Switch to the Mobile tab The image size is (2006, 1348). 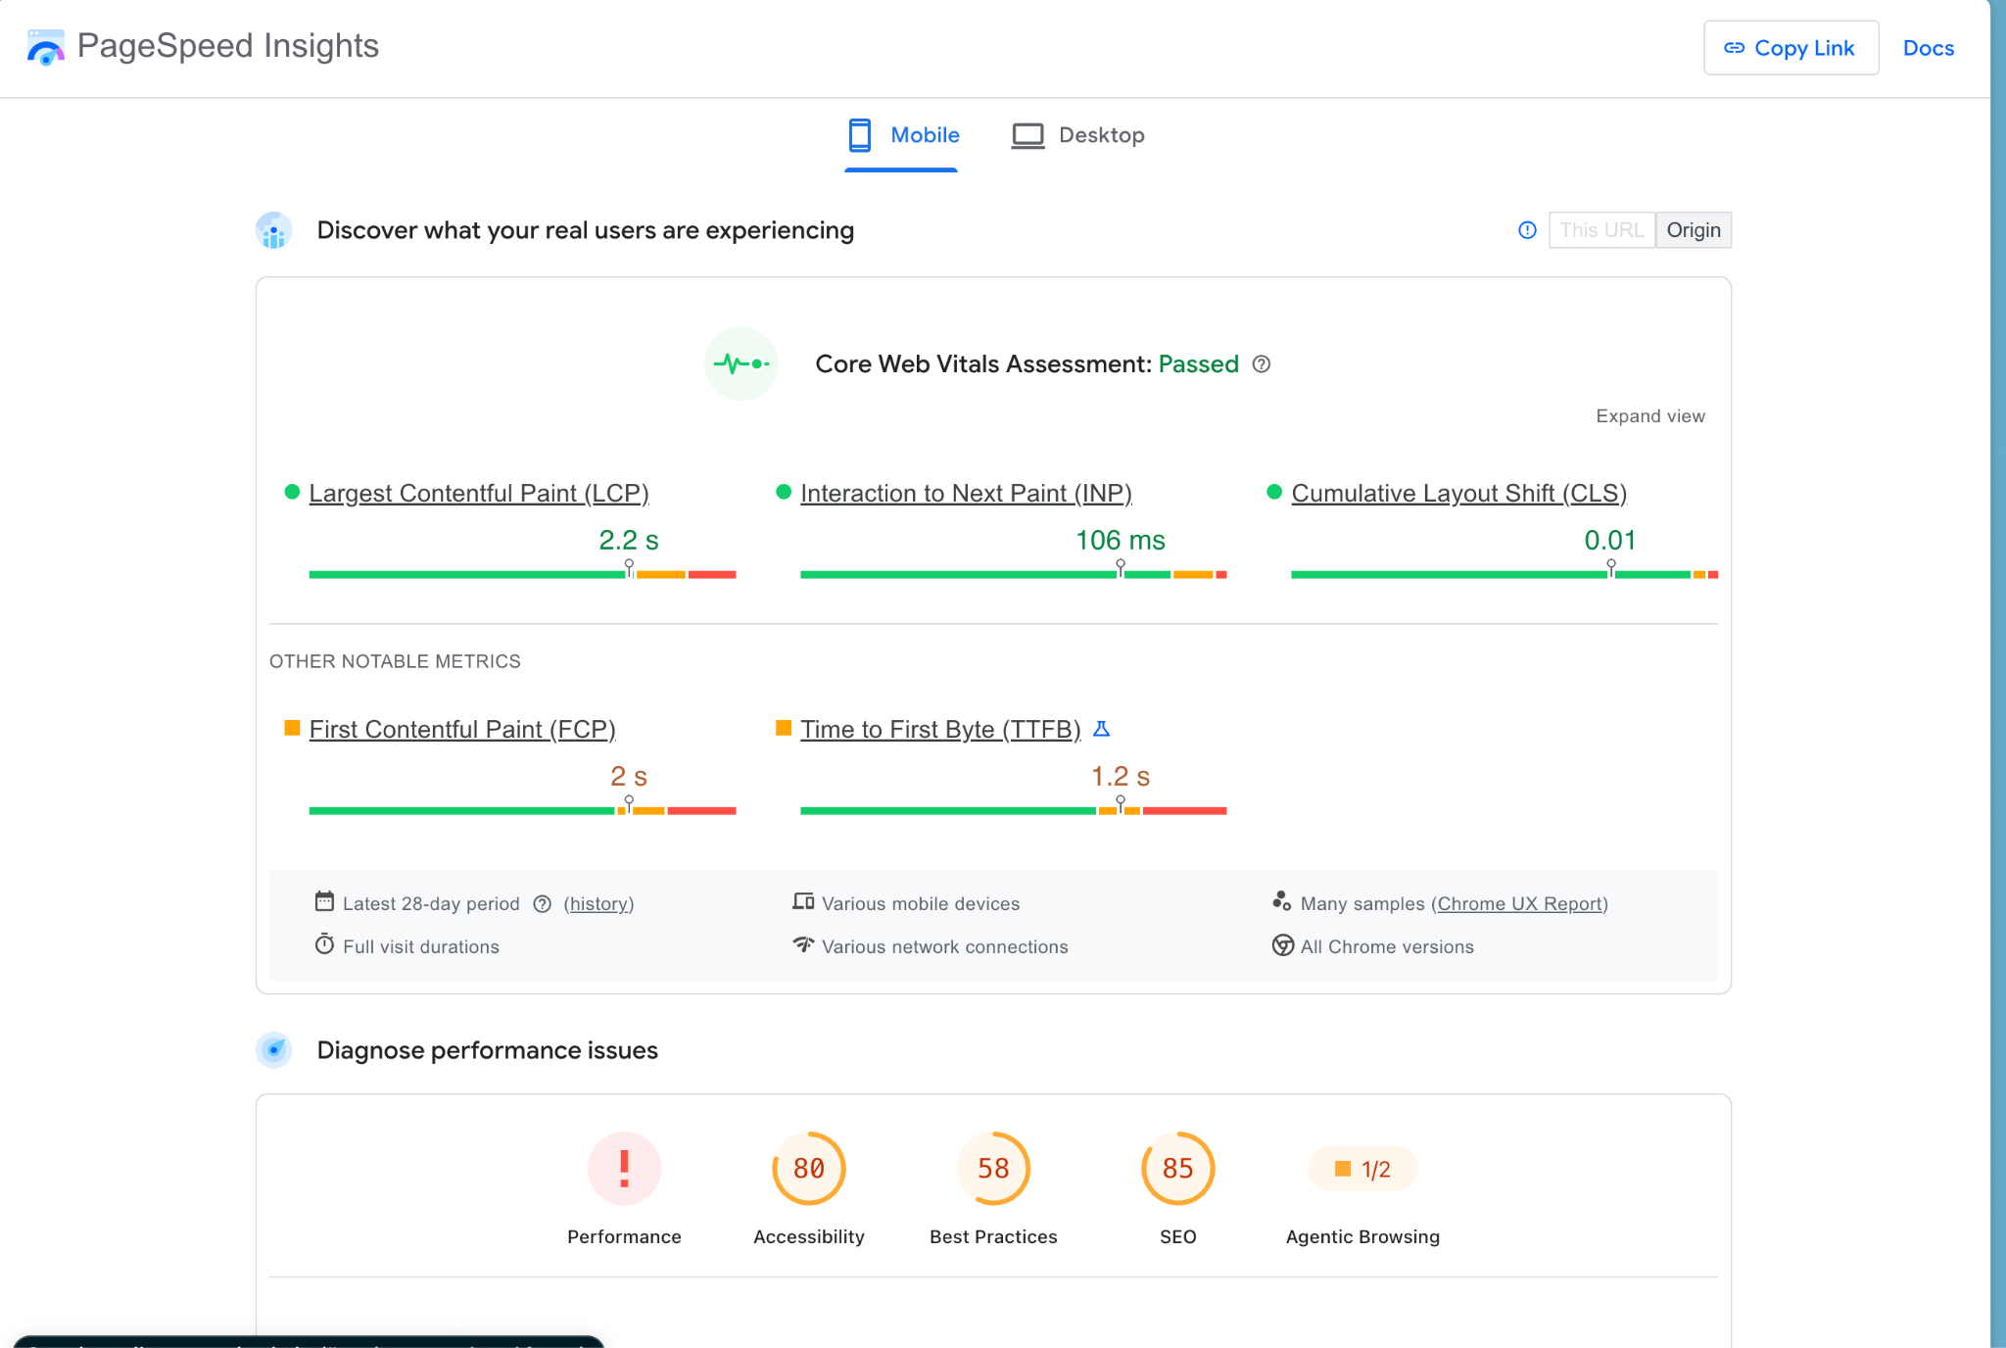(901, 135)
